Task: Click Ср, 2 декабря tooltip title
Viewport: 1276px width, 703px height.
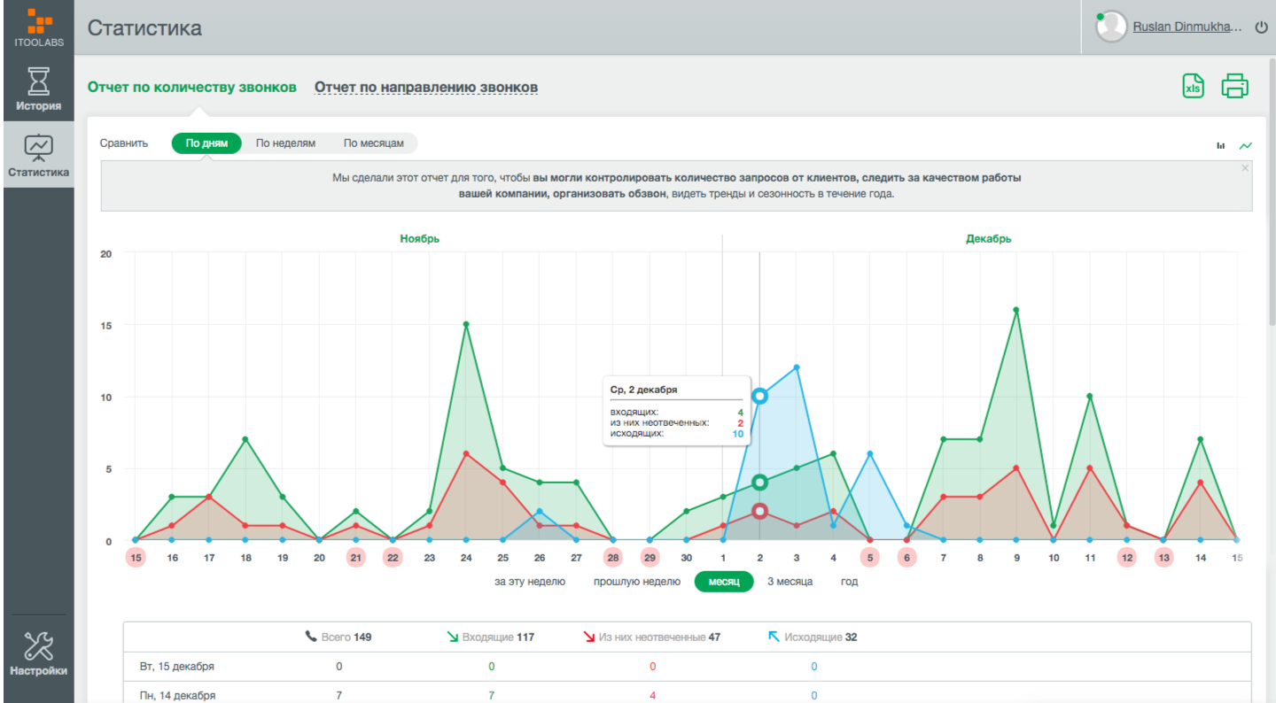Action: (644, 390)
